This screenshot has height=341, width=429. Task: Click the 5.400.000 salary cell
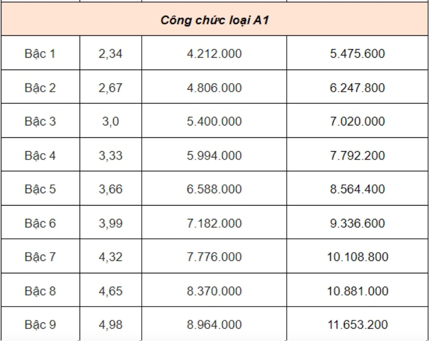(214, 122)
